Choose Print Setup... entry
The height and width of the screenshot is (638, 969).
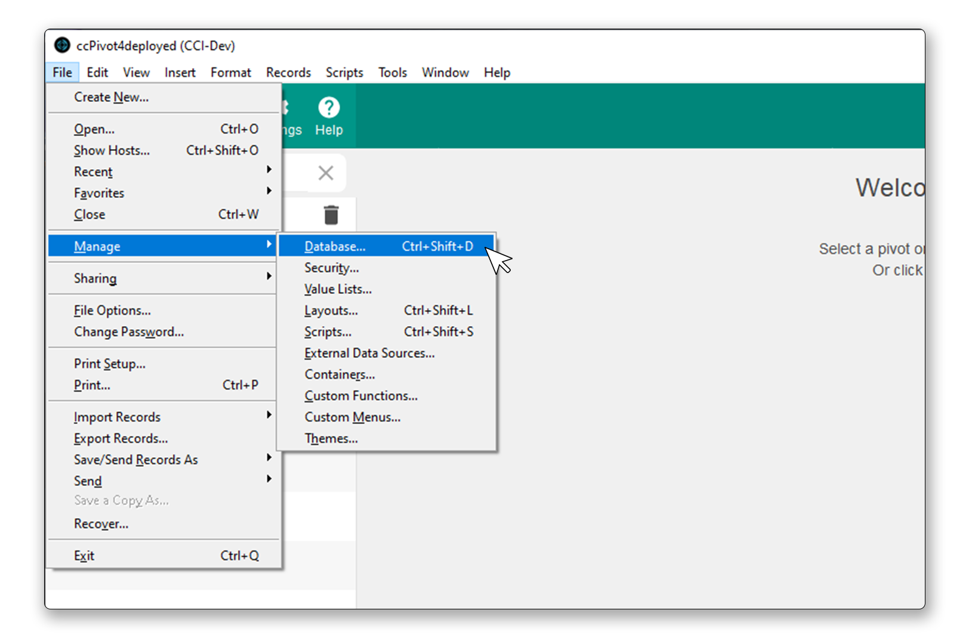(163, 364)
